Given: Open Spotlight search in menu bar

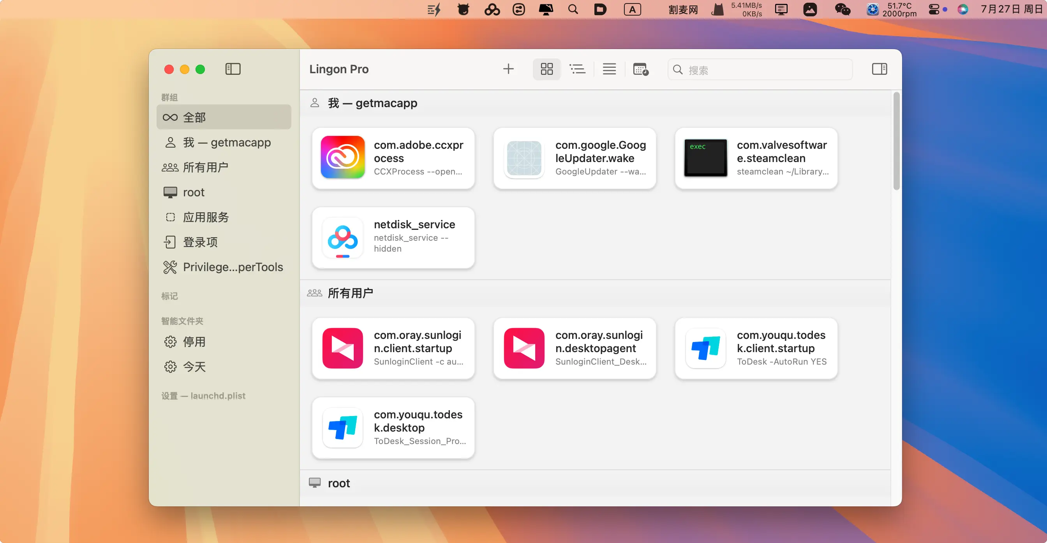Looking at the screenshot, I should pyautogui.click(x=573, y=9).
